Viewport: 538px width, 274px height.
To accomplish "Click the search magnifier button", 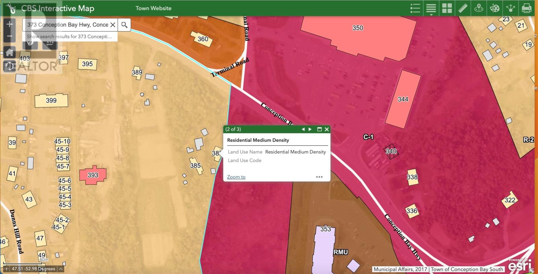I will [124, 25].
